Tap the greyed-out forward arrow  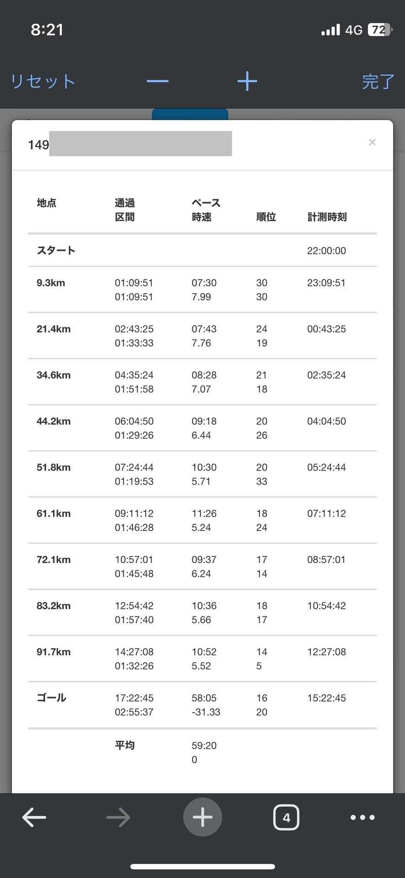(x=118, y=817)
